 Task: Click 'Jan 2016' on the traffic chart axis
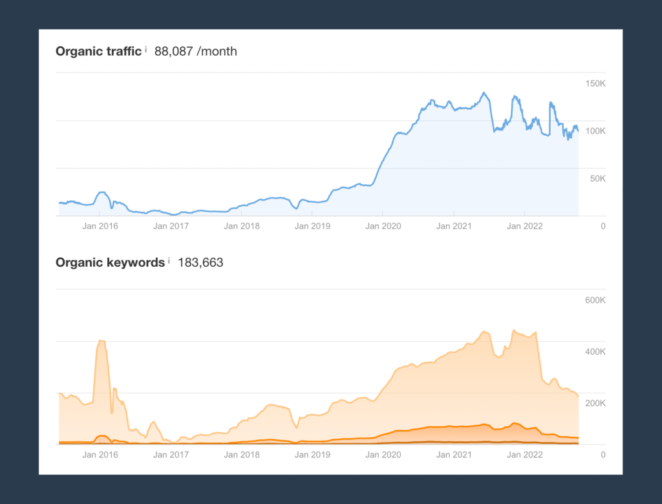click(100, 226)
